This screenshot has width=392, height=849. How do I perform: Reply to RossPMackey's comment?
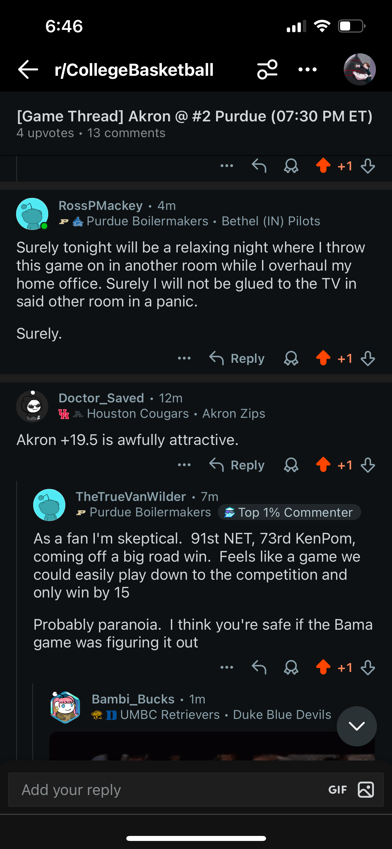tap(237, 358)
